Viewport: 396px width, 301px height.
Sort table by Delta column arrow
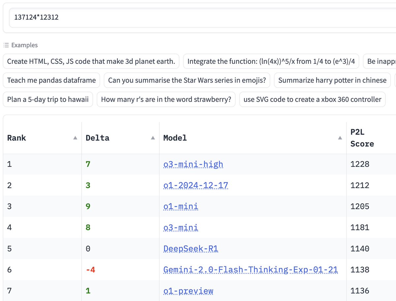(153, 138)
